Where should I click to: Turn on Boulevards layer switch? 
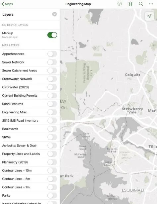coord(52,129)
